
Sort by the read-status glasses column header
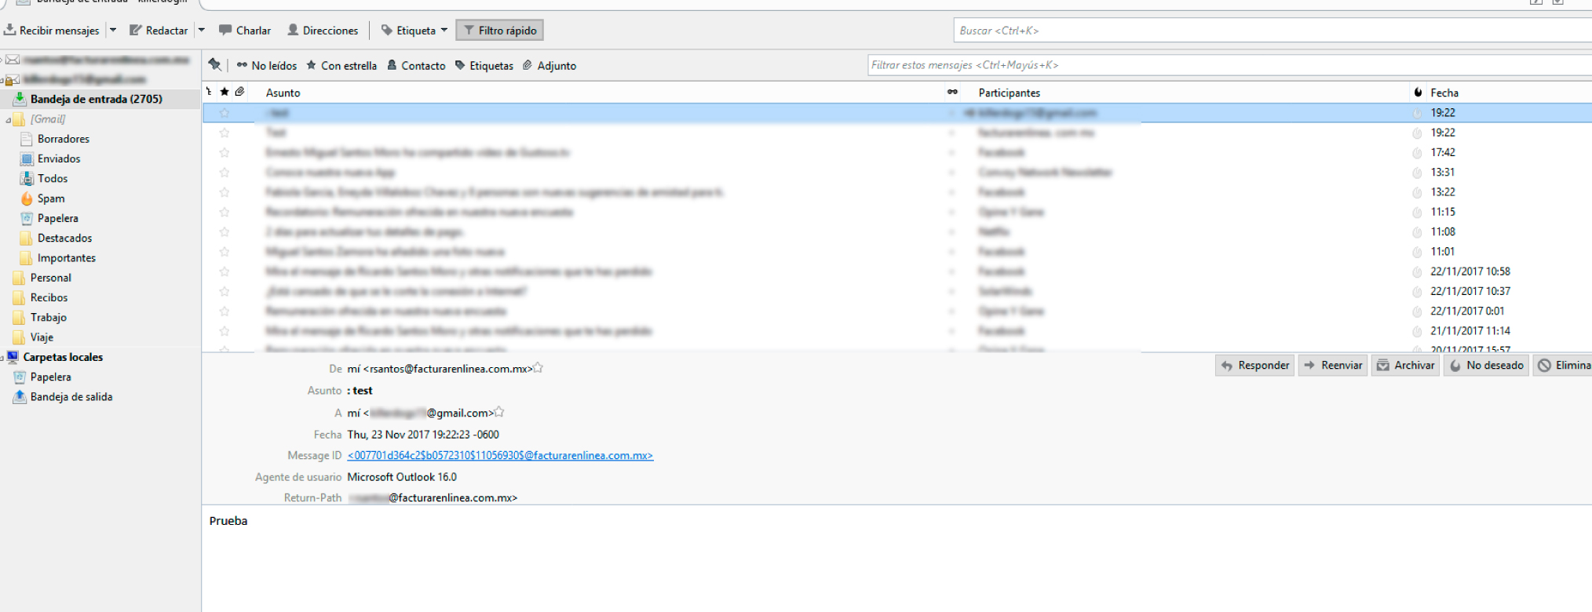tap(952, 92)
